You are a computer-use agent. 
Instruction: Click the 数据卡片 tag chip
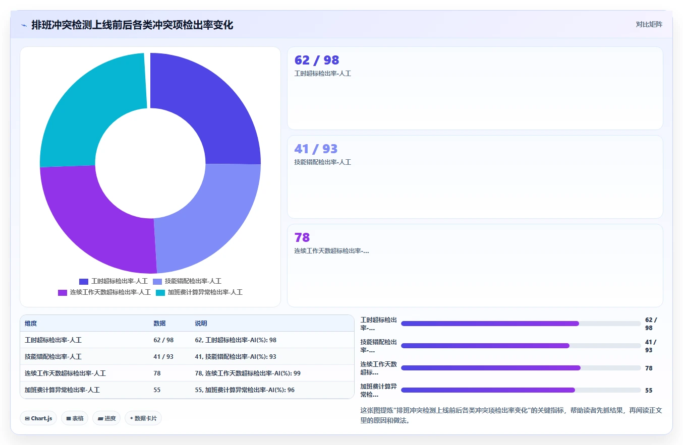click(143, 418)
